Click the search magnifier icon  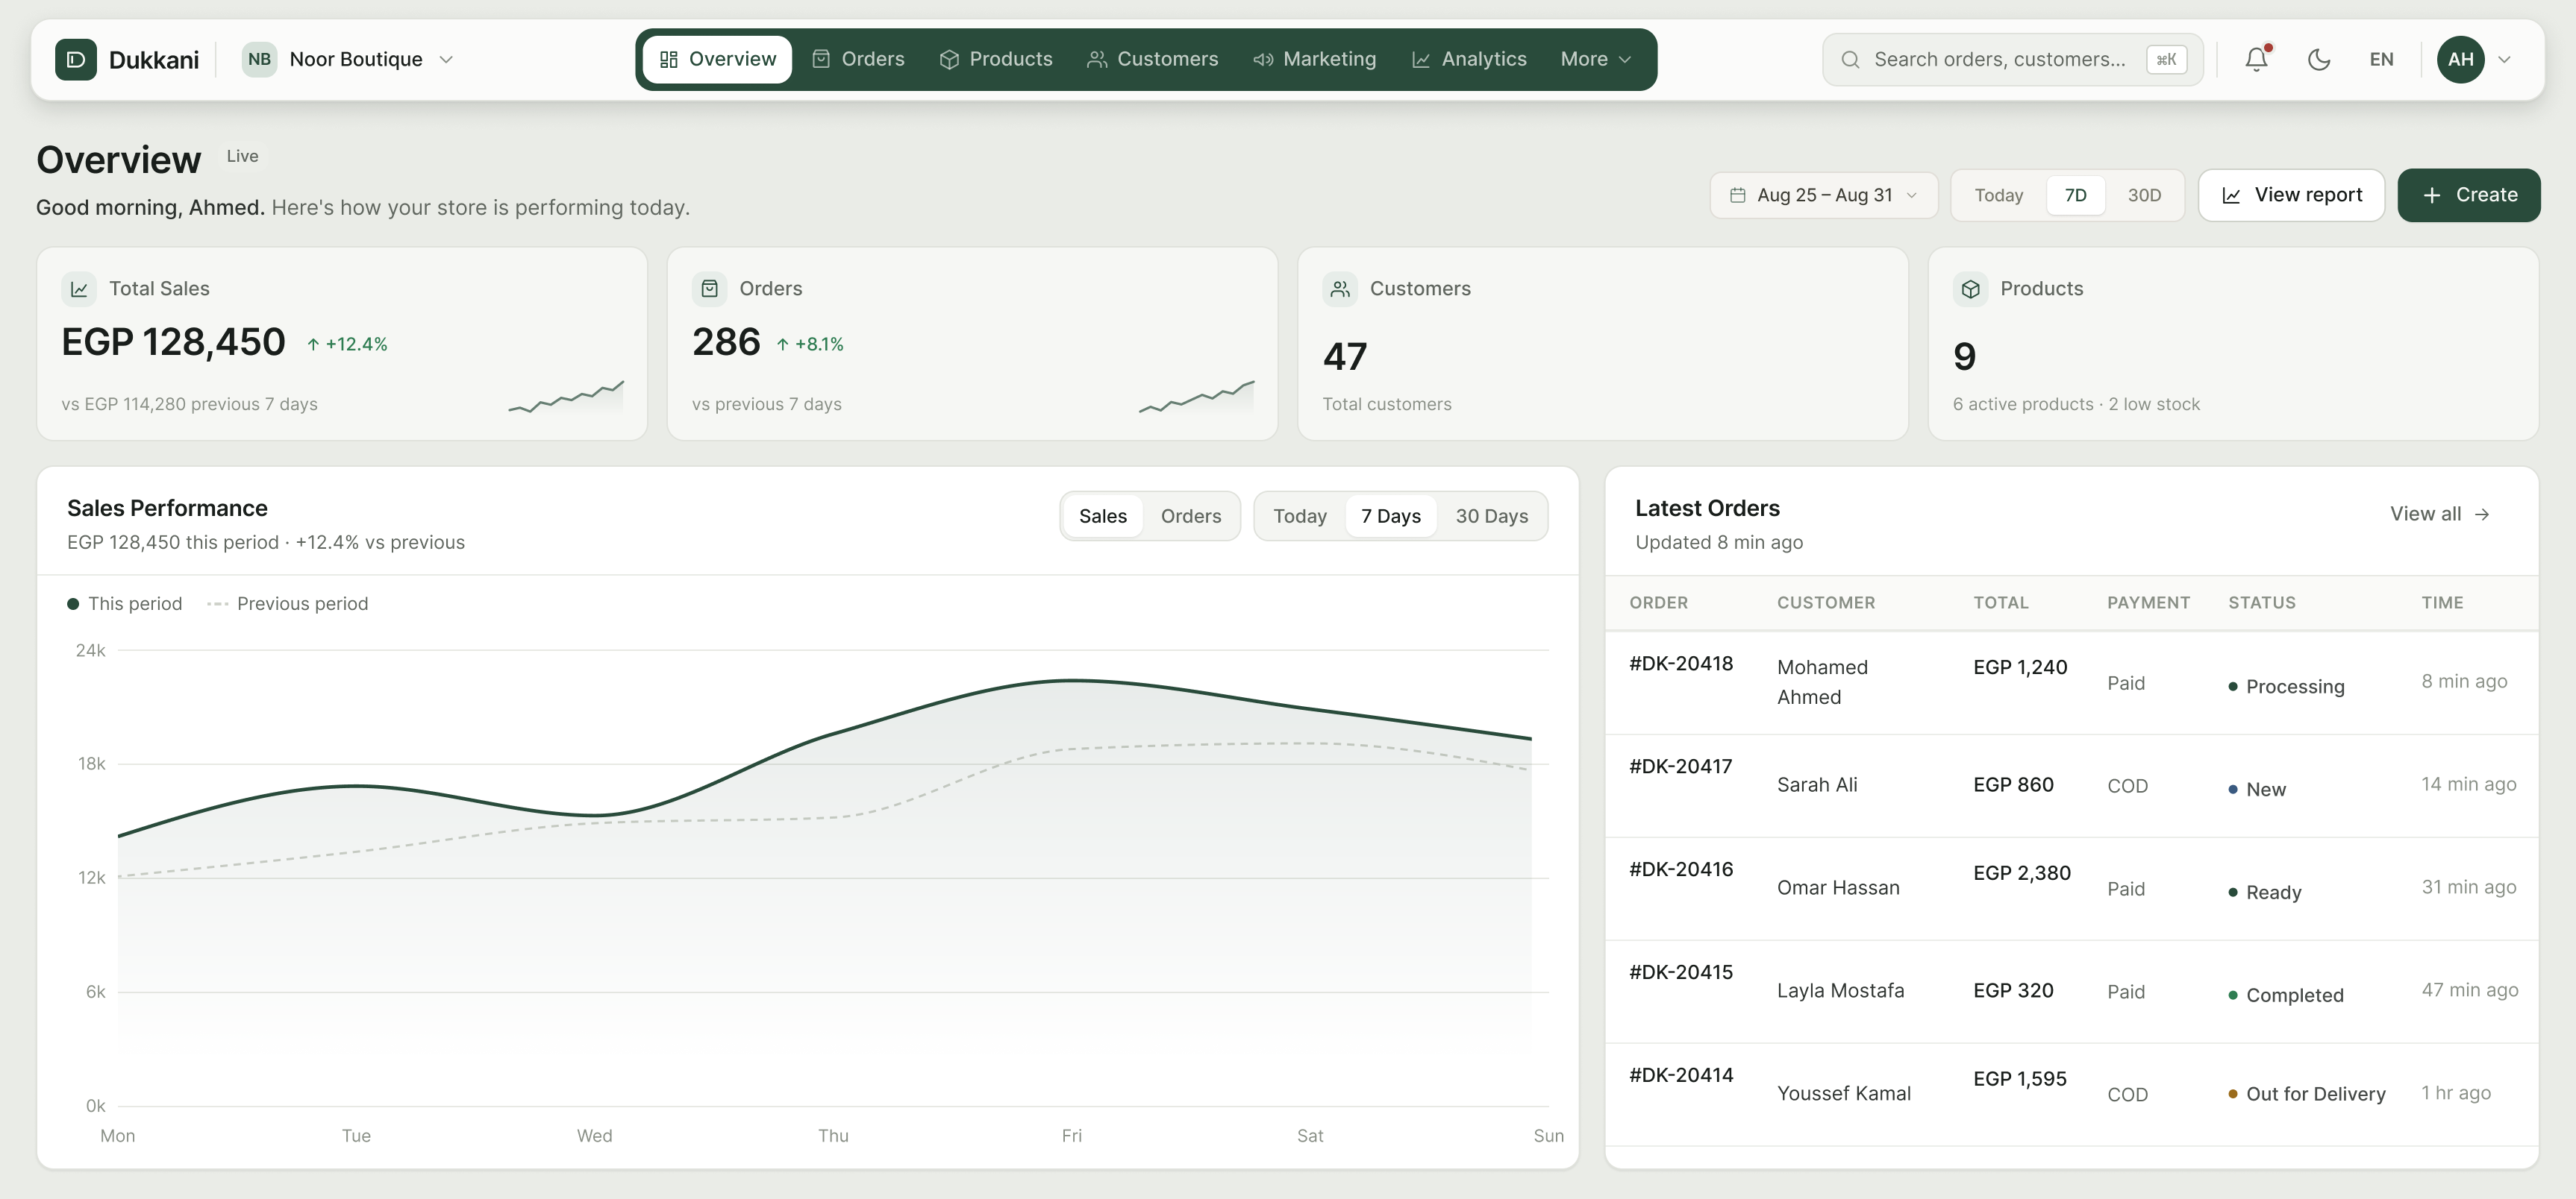tap(1850, 60)
